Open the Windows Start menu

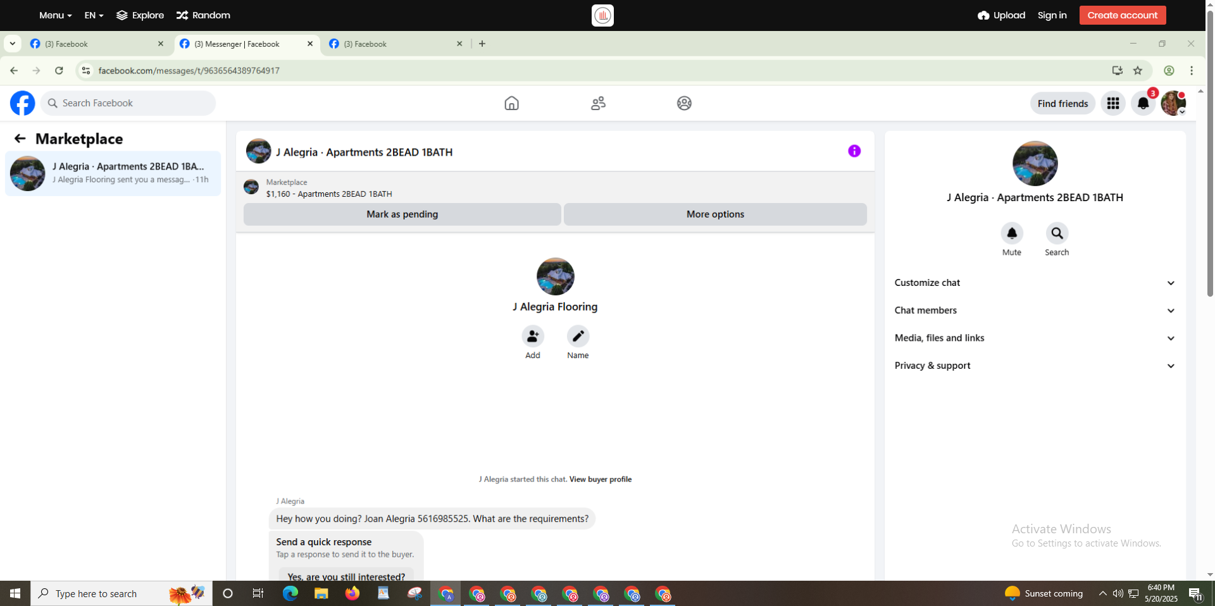(x=15, y=593)
